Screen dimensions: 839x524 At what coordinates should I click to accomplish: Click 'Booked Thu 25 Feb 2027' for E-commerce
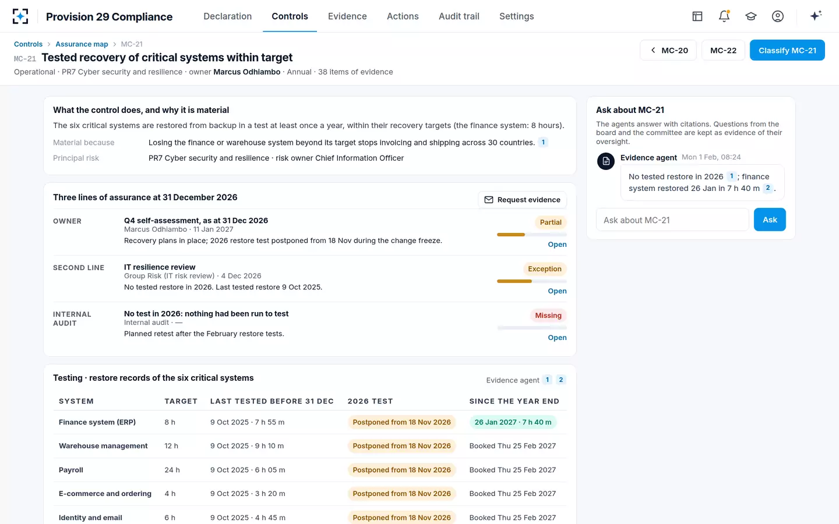click(x=513, y=494)
